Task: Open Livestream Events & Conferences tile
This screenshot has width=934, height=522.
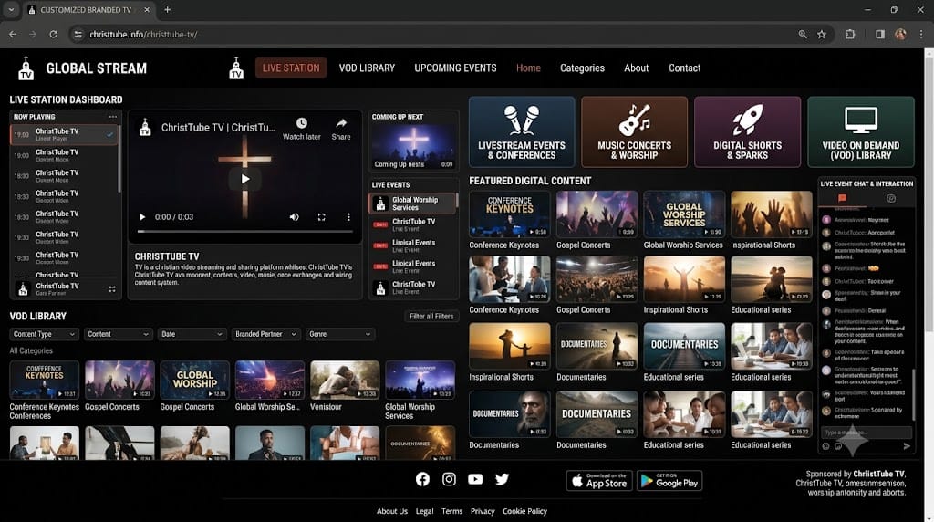Action: coord(522,131)
